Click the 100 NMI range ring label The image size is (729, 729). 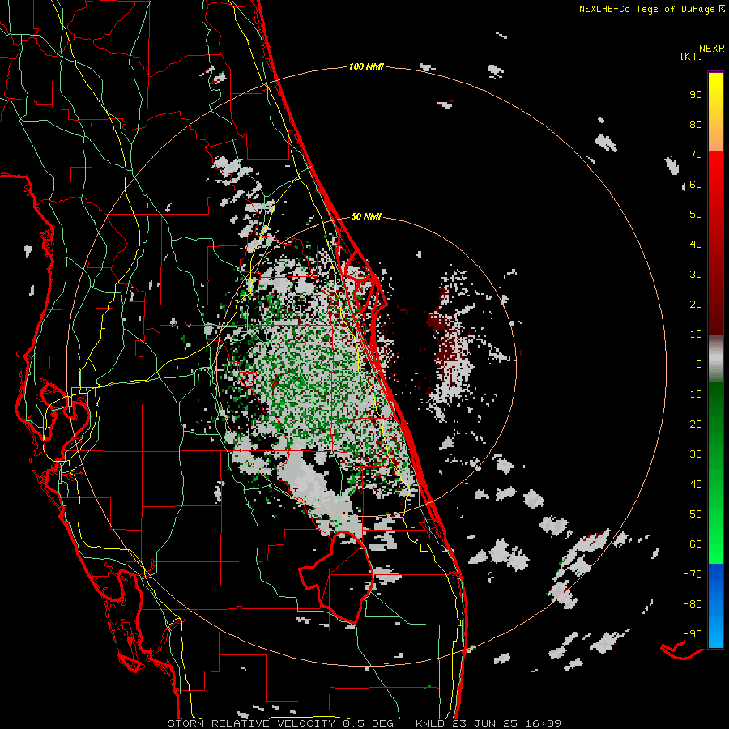pos(366,66)
